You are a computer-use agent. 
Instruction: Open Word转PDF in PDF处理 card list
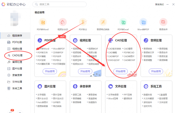pyautogui.click(x=59, y=49)
